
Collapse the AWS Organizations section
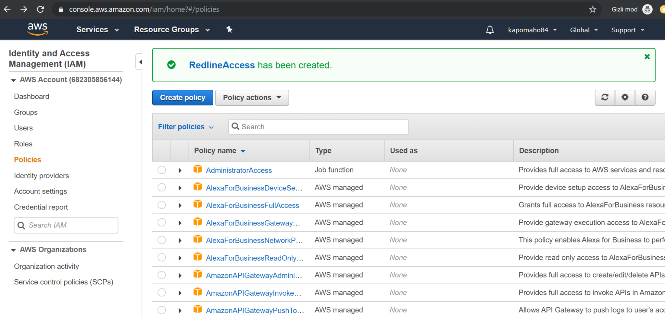[x=13, y=250]
